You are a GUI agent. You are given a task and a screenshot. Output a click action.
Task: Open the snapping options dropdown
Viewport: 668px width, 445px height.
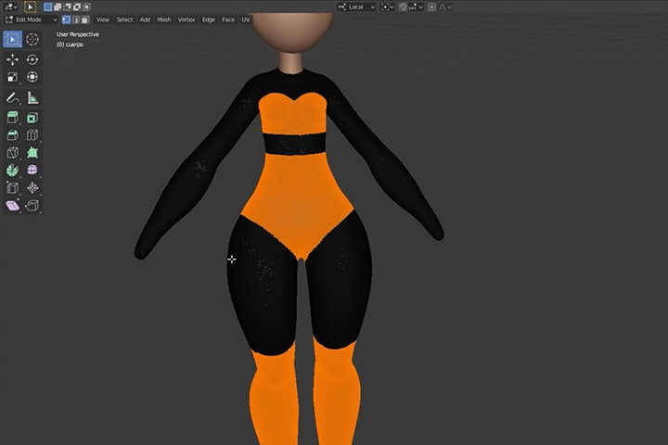coord(417,6)
